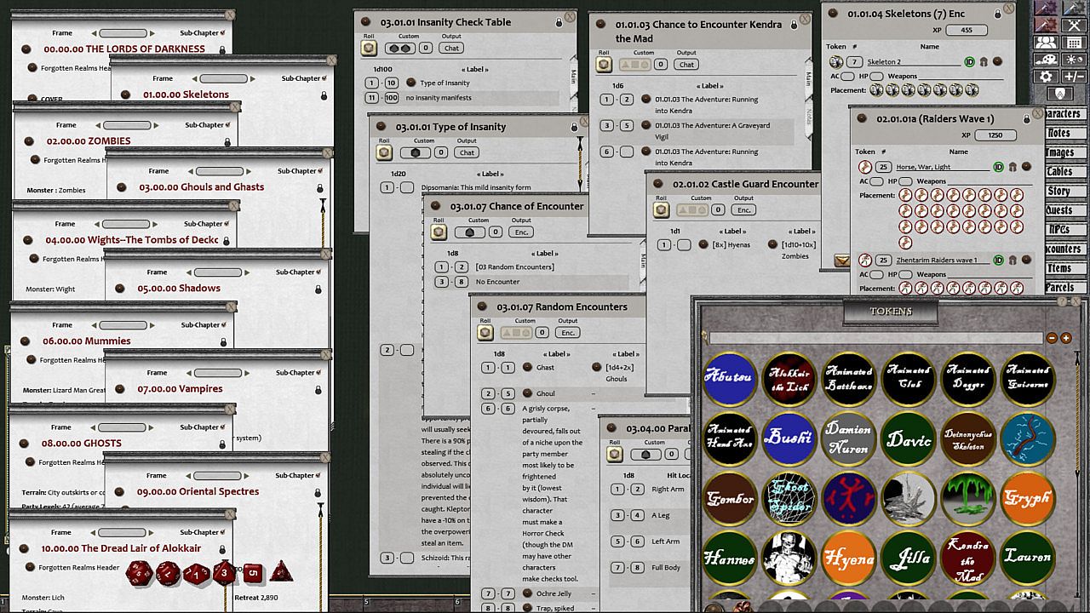Click the Alokkair the Lich token

tap(789, 379)
